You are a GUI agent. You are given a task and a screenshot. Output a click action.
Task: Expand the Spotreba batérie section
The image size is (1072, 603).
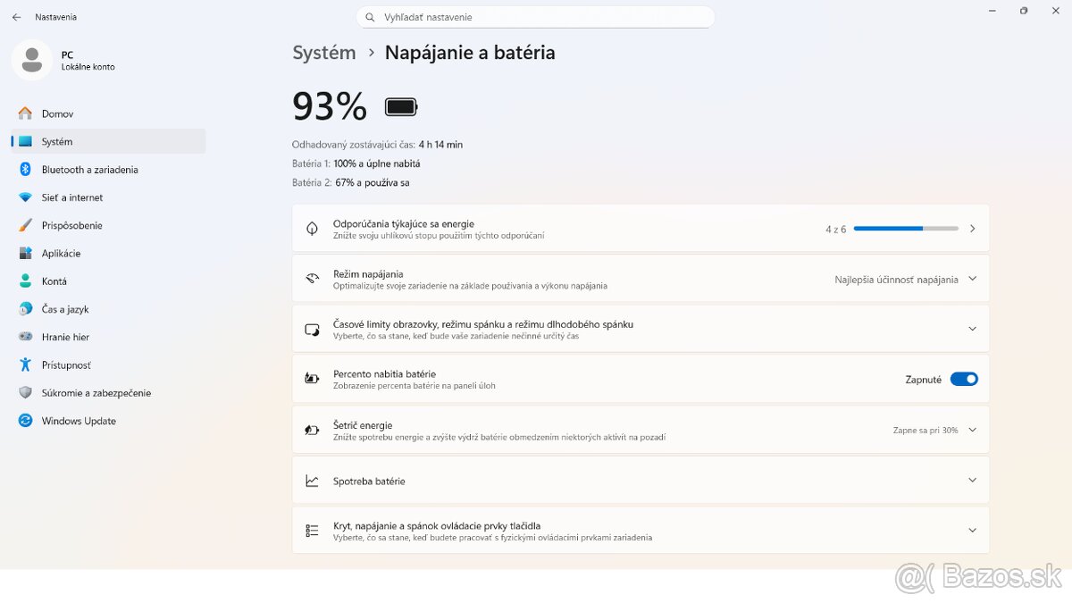[972, 480]
